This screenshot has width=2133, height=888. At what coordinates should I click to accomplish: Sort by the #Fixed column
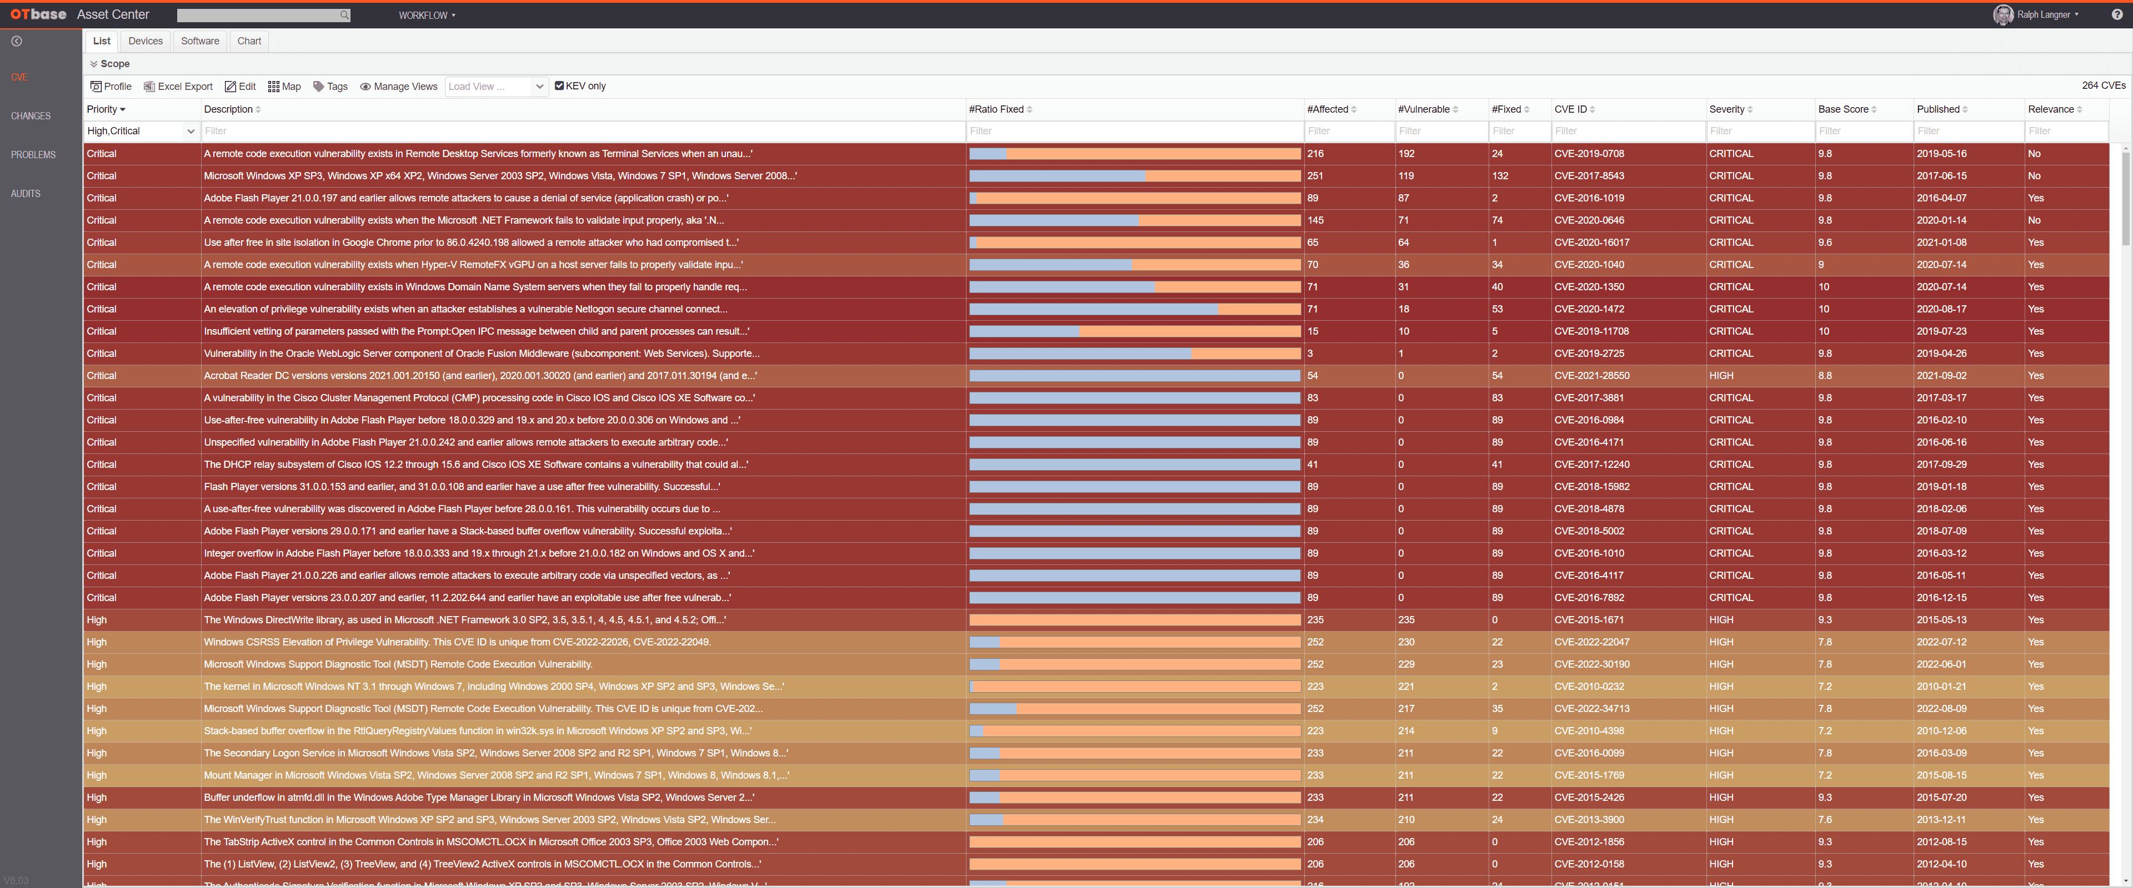(x=1526, y=109)
